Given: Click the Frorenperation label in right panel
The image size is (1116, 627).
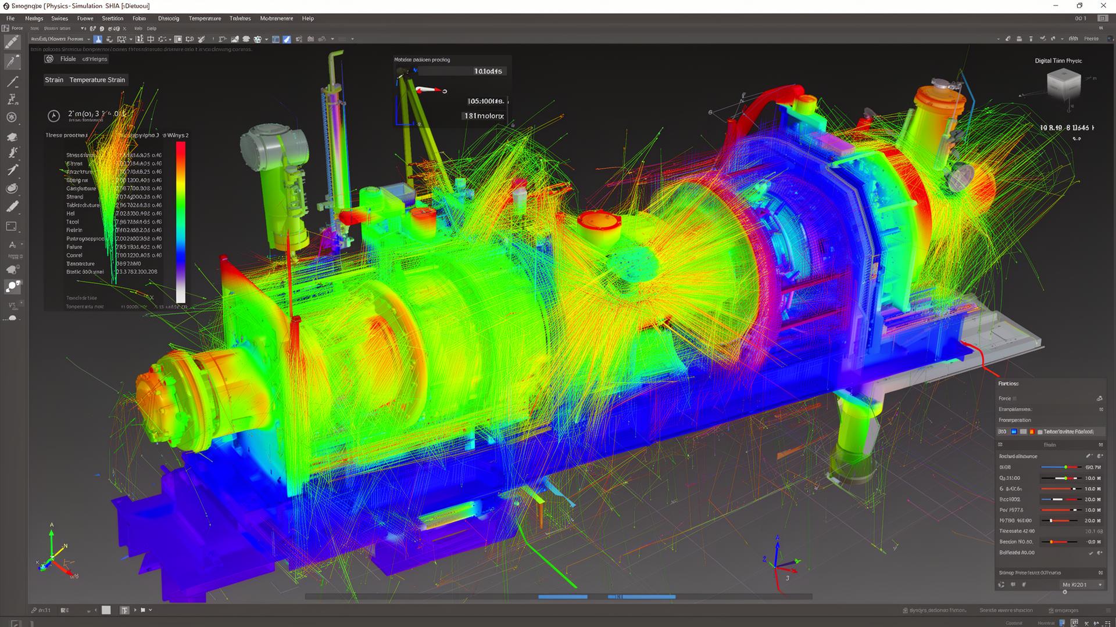Looking at the screenshot, I should tap(1015, 420).
